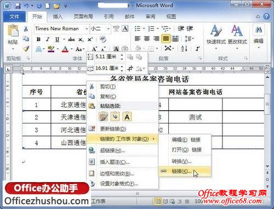Viewport: 274px width, 209px height.
Task: Click Links (K)... in the submenu
Action: pyautogui.click(x=185, y=171)
